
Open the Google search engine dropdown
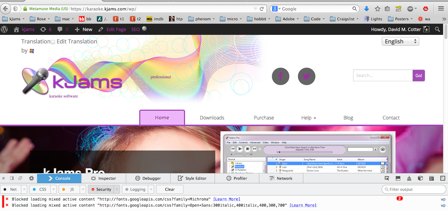tap(276, 9)
